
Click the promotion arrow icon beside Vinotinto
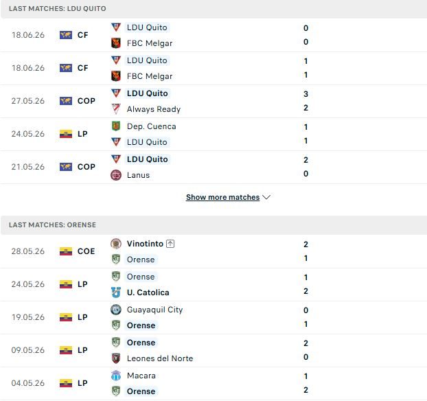coord(170,244)
